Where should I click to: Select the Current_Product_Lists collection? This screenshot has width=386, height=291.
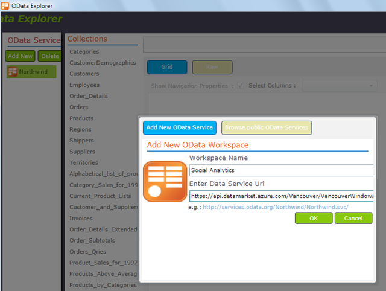[100, 196]
